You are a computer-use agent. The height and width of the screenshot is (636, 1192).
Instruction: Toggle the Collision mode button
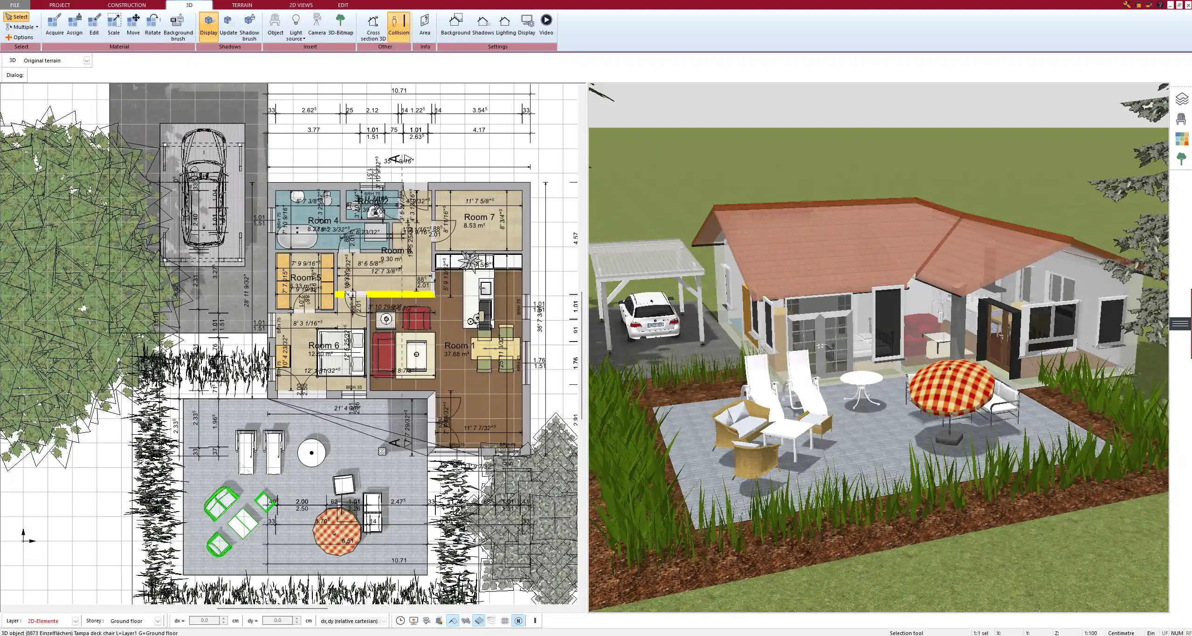coord(399,27)
